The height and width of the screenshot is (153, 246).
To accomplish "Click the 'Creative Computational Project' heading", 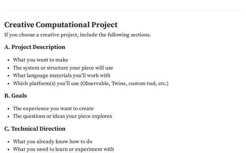I will [x=61, y=25].
